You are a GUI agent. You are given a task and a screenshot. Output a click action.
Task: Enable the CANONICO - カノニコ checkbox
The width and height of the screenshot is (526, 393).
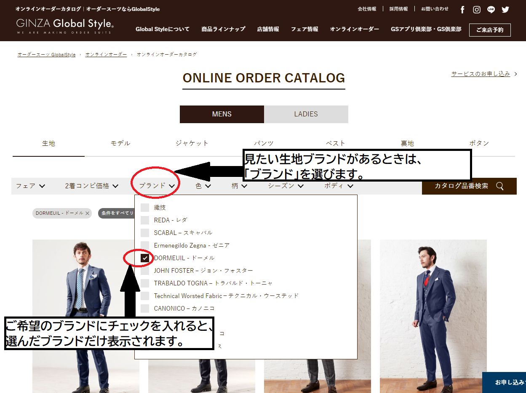point(145,309)
